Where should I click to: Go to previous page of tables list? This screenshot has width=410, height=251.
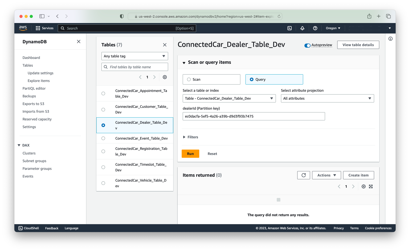tap(140, 77)
